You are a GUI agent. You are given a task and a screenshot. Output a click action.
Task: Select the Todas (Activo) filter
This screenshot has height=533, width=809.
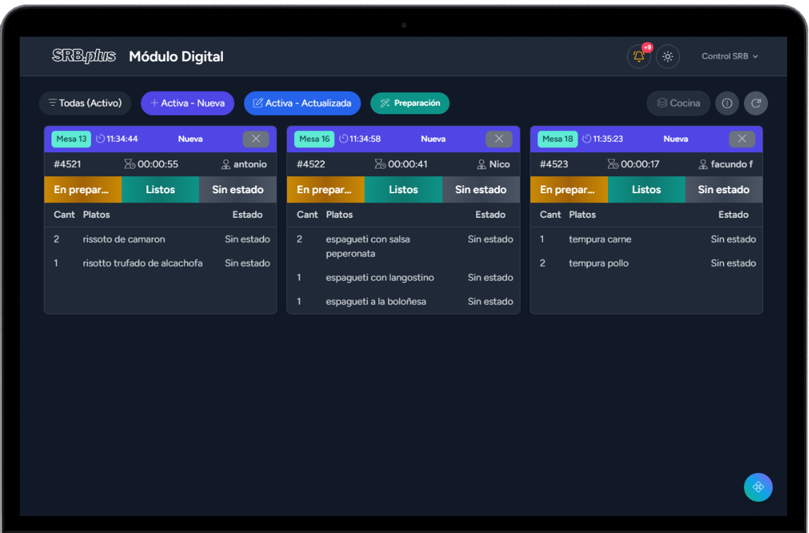pyautogui.click(x=85, y=103)
